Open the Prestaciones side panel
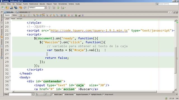The image size is (179, 100). coord(2,54)
